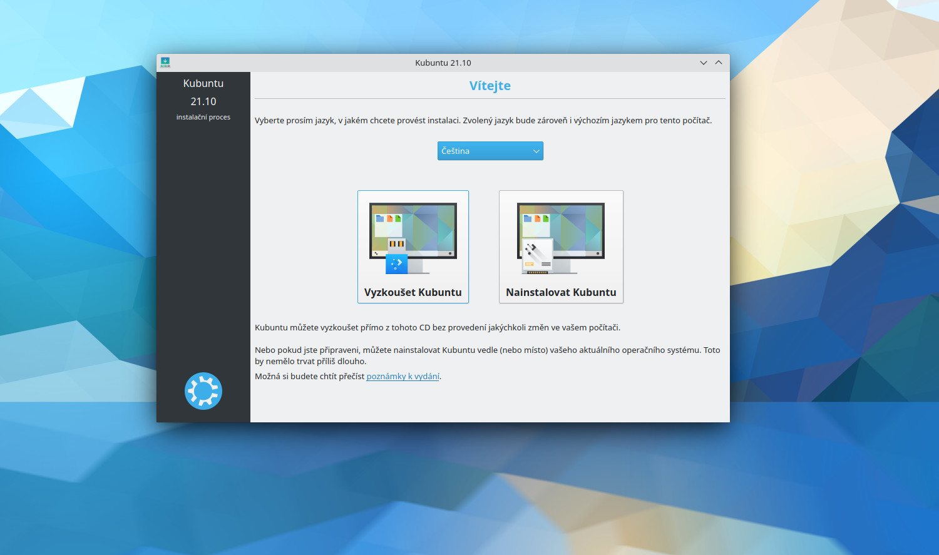The height and width of the screenshot is (555, 939).
Task: Maximize the Kubuntu 21.10 window
Action: pos(719,63)
